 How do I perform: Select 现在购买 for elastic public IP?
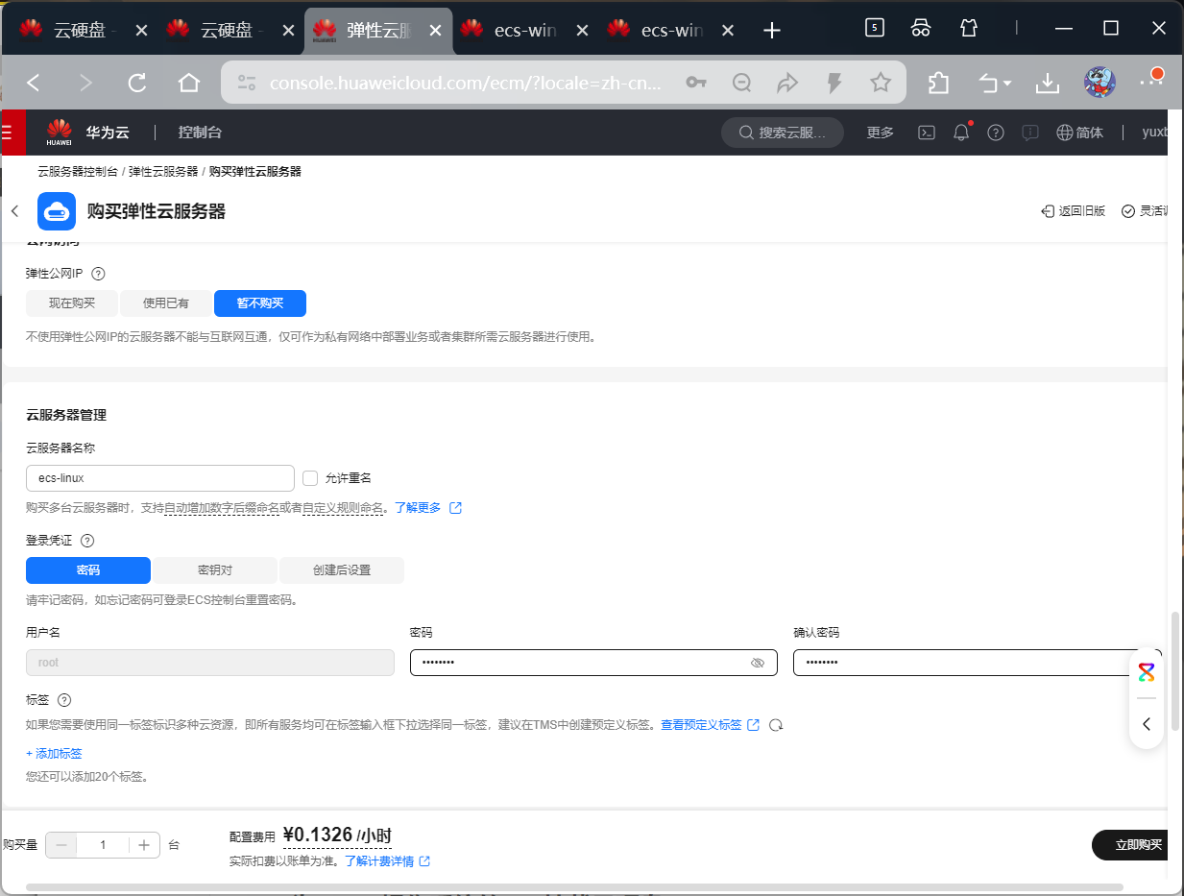(72, 303)
